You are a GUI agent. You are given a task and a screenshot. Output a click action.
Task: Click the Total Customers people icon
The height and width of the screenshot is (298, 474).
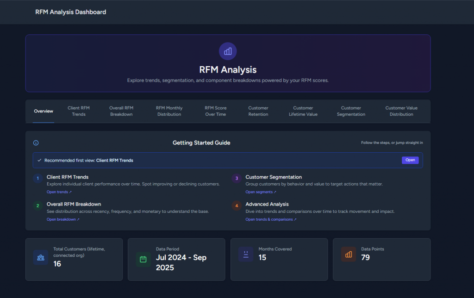[x=41, y=257]
